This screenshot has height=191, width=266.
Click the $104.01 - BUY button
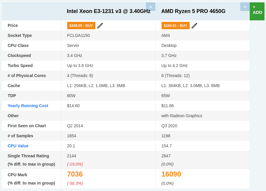coord(175,26)
